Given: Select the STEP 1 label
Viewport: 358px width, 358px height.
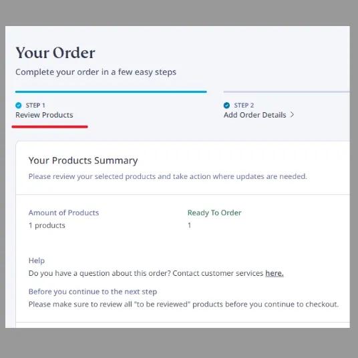Looking at the screenshot, I should (x=35, y=106).
